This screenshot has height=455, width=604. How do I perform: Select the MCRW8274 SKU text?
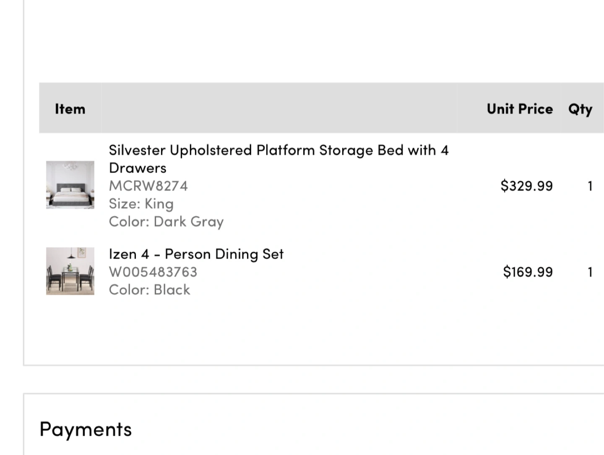148,186
